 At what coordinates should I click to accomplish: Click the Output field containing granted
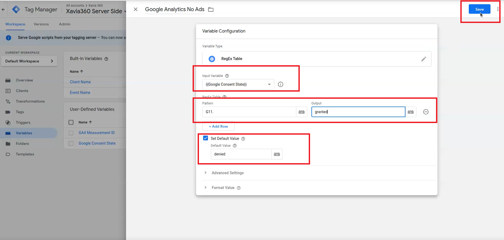pyautogui.click(x=358, y=112)
